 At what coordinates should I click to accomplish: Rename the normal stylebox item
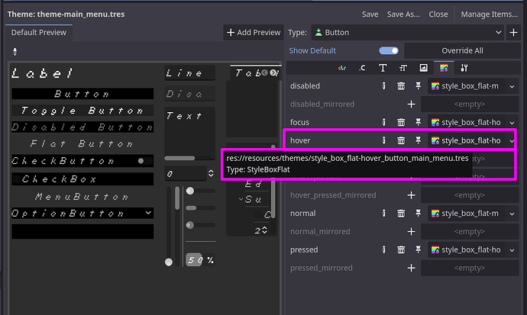pyautogui.click(x=383, y=214)
